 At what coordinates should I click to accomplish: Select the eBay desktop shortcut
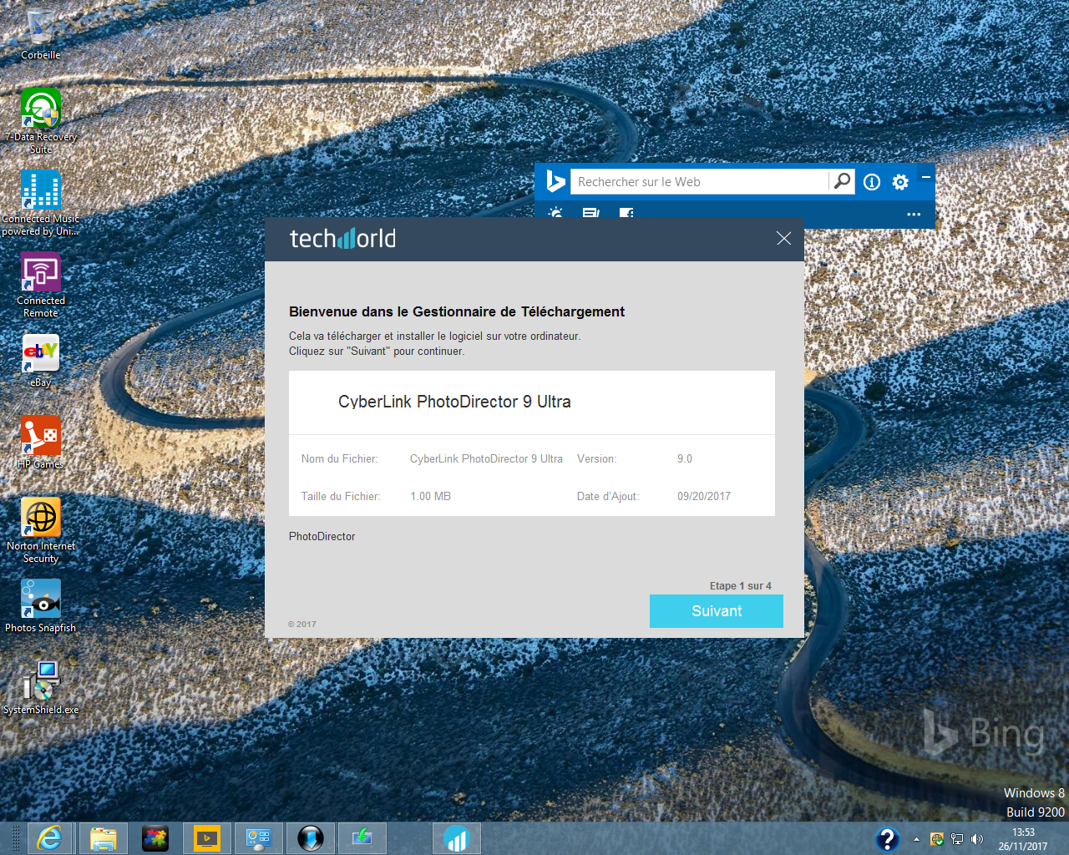click(x=40, y=361)
